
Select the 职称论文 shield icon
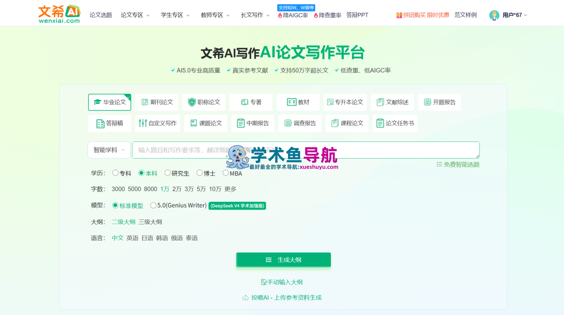point(192,102)
